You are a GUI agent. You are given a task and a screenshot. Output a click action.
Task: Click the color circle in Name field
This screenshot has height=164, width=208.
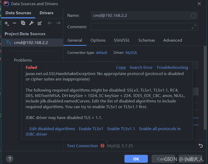[x=193, y=16]
